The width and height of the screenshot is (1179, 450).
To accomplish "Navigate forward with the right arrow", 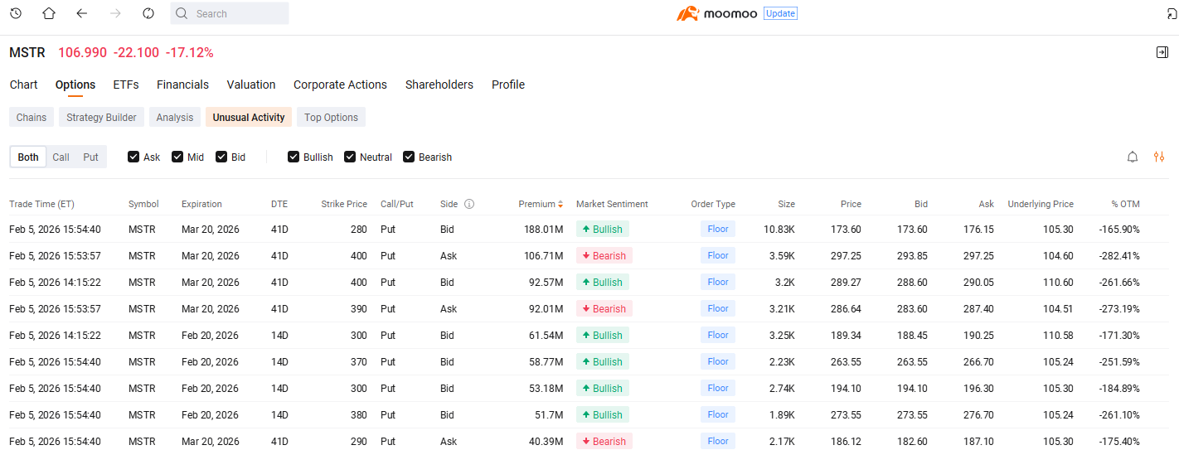I will (115, 13).
